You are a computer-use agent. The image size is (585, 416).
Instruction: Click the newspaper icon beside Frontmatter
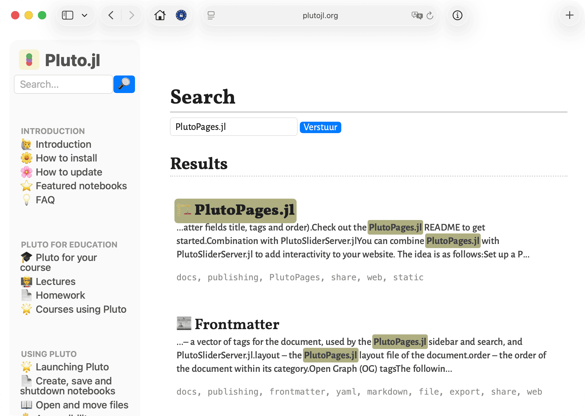(x=184, y=324)
